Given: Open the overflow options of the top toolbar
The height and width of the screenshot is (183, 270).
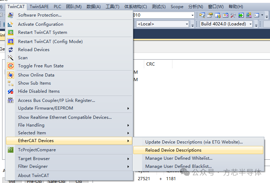Looking at the screenshot, I should point(267,17).
